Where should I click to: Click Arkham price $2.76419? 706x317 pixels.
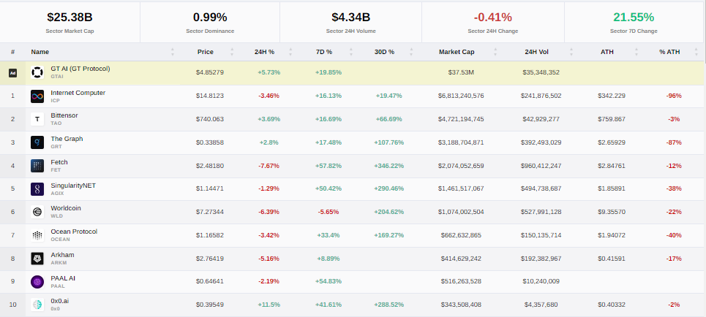click(210, 259)
